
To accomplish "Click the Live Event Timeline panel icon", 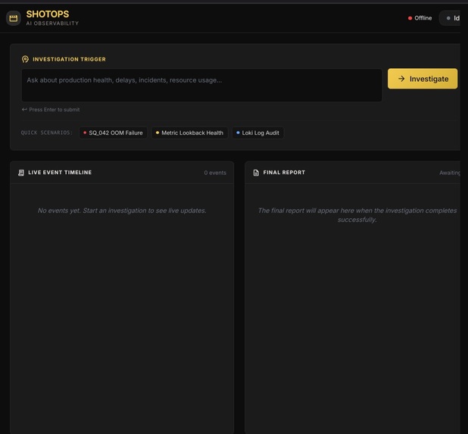I will pos(21,173).
